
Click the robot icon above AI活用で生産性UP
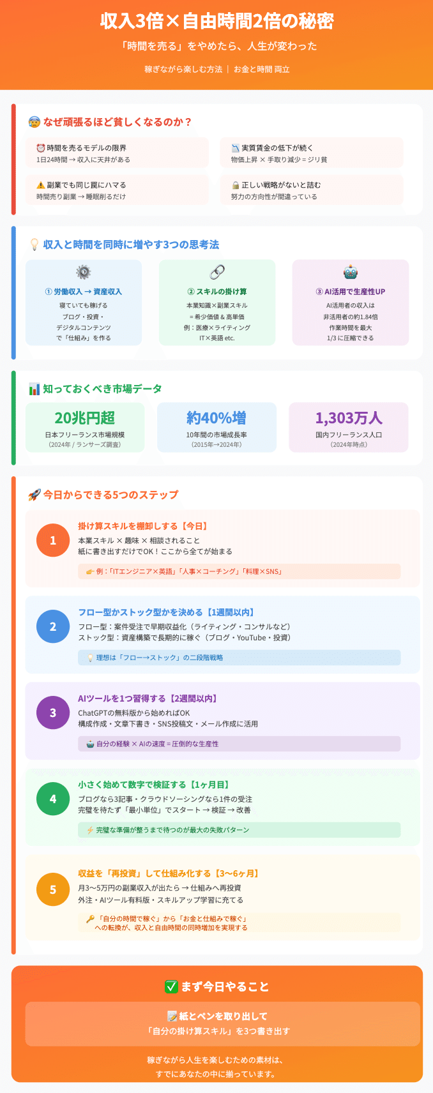point(351,273)
